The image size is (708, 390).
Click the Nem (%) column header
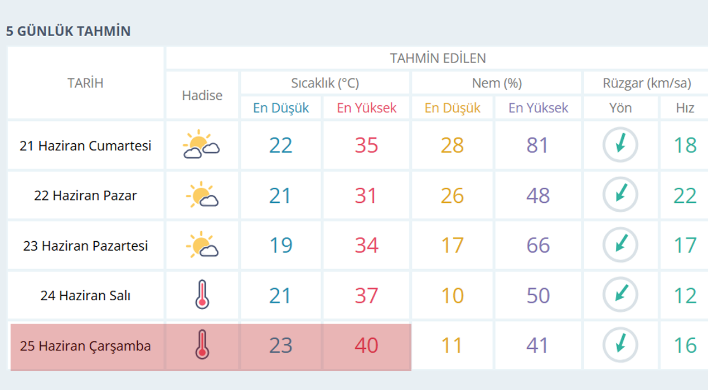pos(497,83)
